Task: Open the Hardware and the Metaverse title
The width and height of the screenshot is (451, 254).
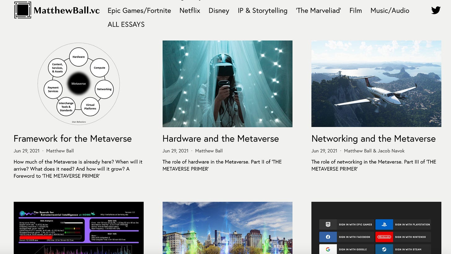Action: coord(221,138)
